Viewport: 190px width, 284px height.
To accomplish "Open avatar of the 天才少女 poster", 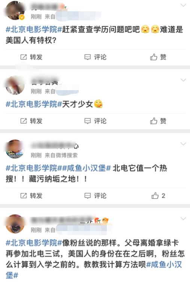I will point(15,85).
